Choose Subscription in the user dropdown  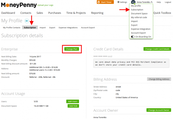pyautogui.click(x=137, y=10)
